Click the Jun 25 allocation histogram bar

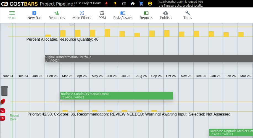coord(107,33)
